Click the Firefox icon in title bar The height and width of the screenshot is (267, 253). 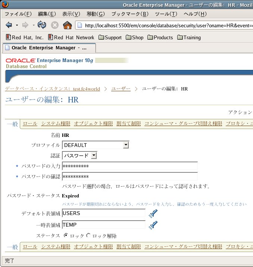[5, 4]
